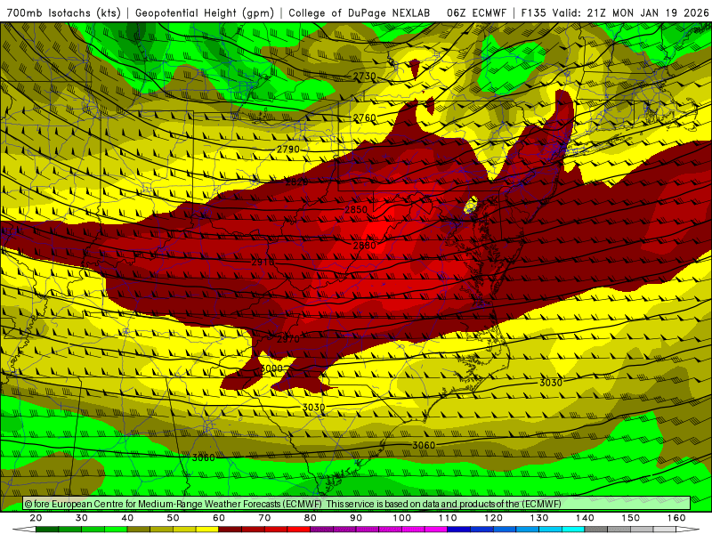Click the 2790 height contour label
712x534 pixels.
click(288, 149)
